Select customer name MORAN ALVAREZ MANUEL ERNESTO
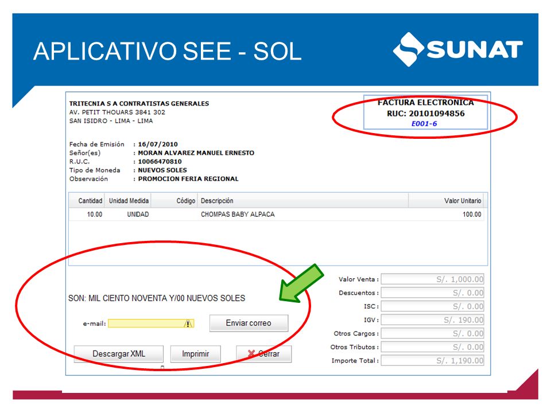Screen dimensions: 551x413 click(x=196, y=153)
